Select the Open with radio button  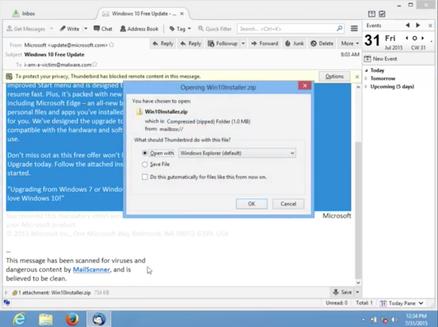point(145,153)
